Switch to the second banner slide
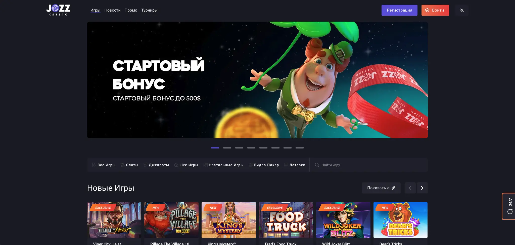Viewport: 515px width, 245px height. point(227,148)
